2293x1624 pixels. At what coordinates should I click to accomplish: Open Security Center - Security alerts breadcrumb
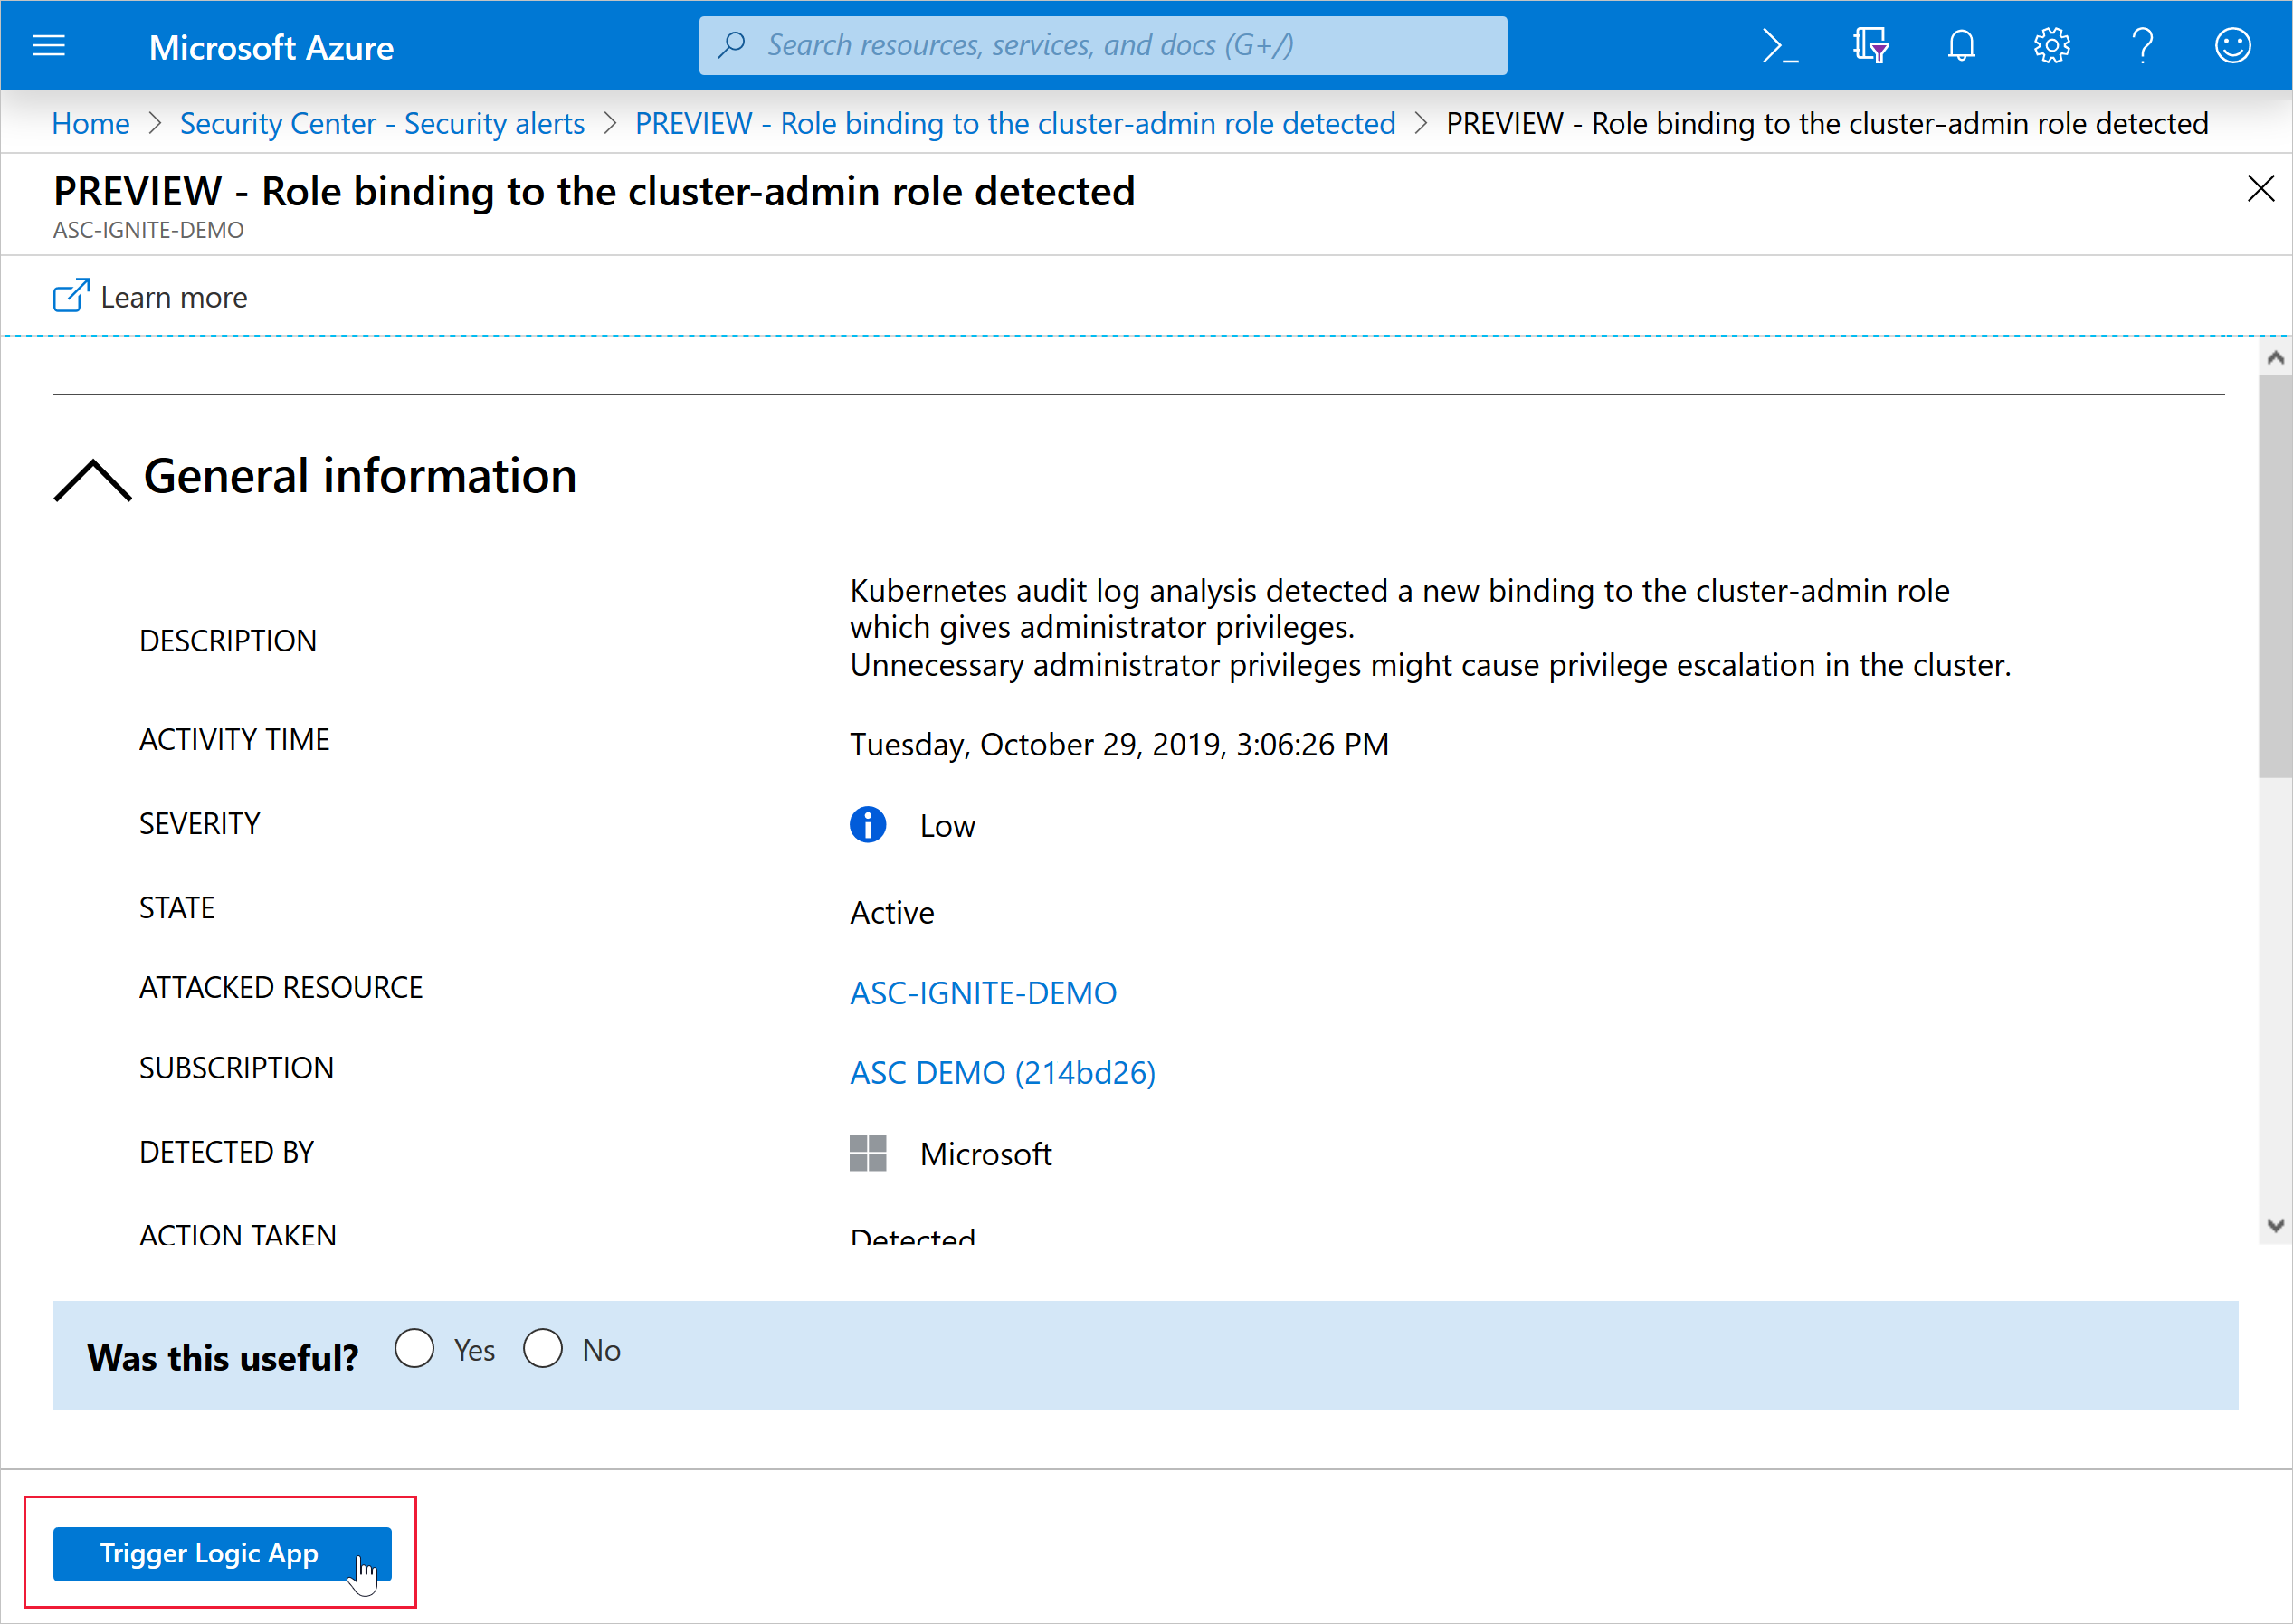[382, 124]
